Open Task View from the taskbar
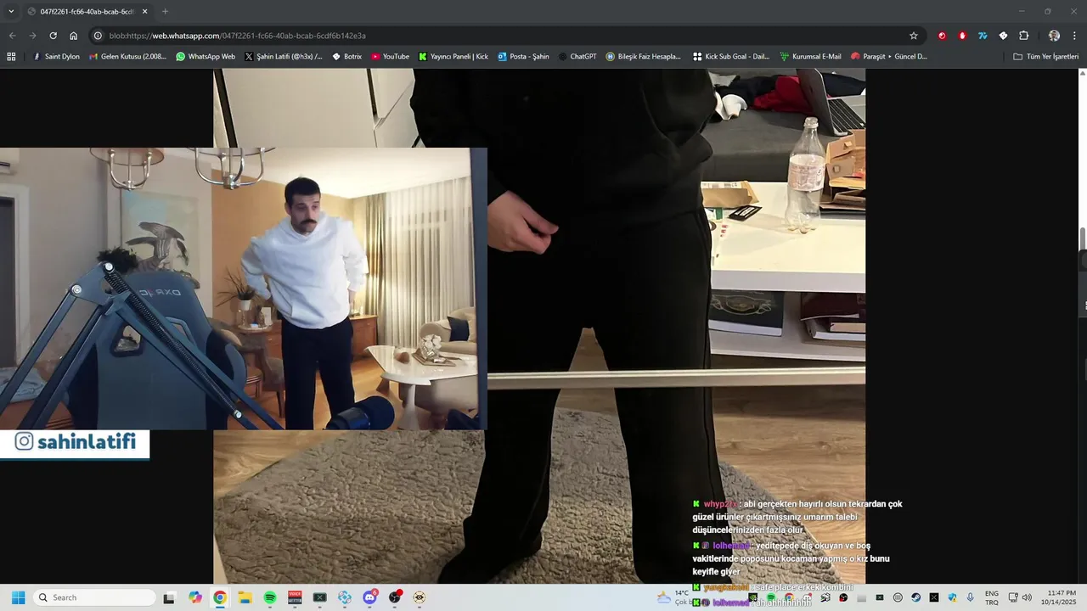 coord(169,597)
